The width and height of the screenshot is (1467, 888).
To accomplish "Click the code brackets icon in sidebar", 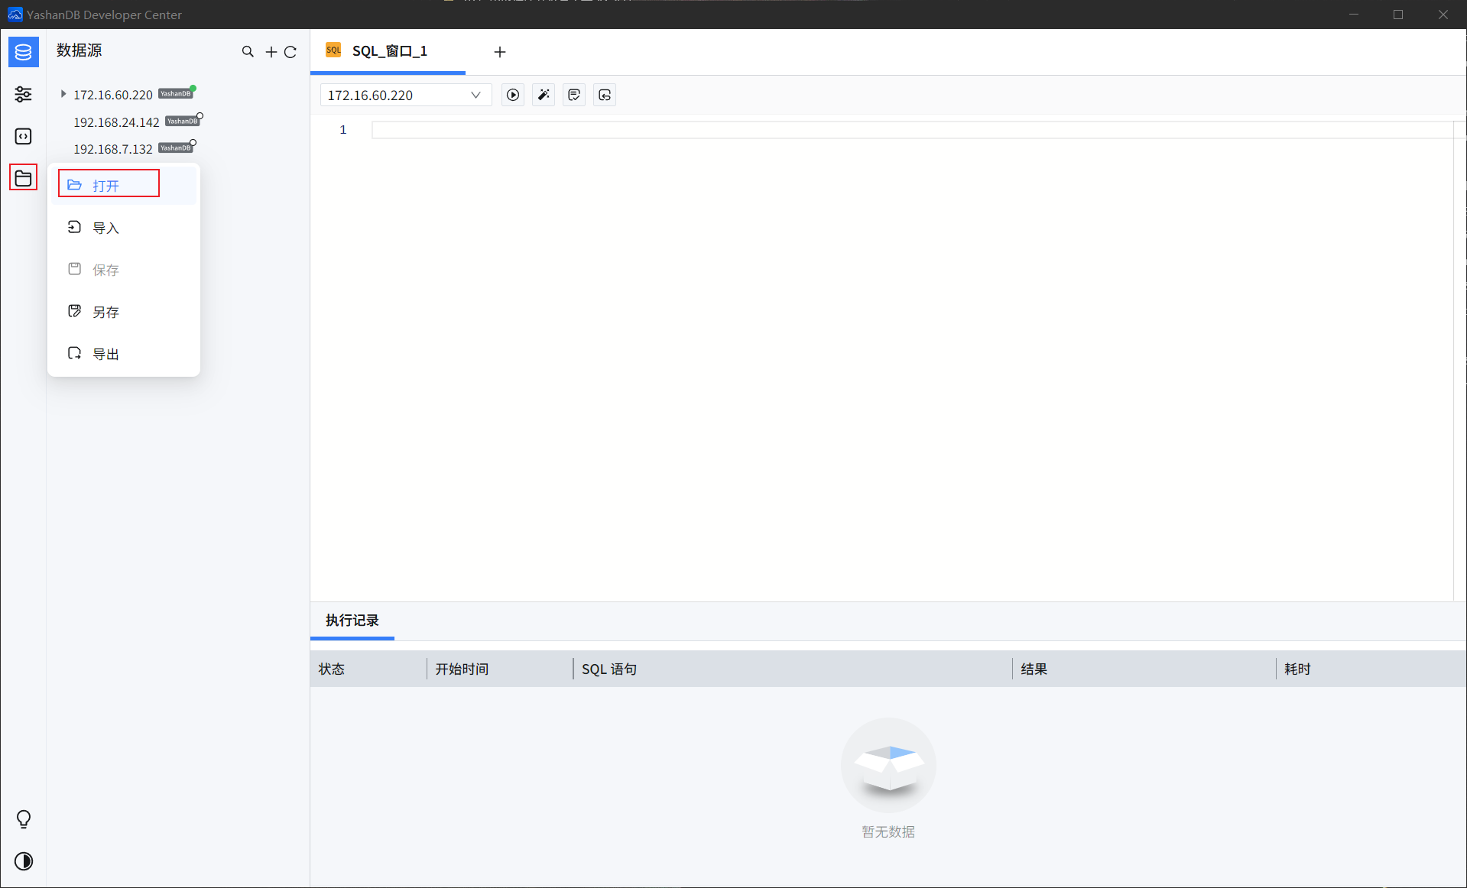I will tap(23, 136).
